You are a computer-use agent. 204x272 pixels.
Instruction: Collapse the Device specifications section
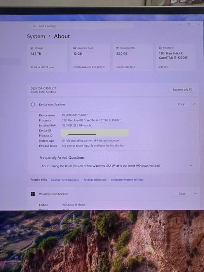click(194, 104)
